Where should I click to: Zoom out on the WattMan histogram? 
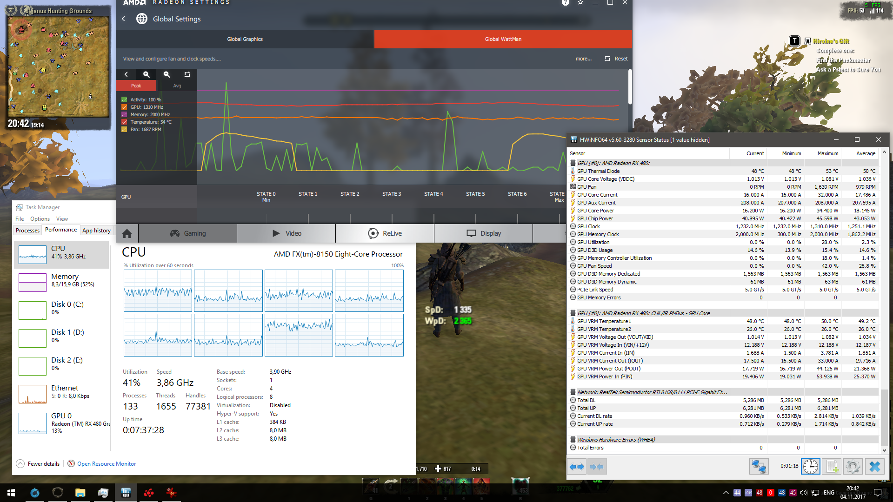click(167, 74)
